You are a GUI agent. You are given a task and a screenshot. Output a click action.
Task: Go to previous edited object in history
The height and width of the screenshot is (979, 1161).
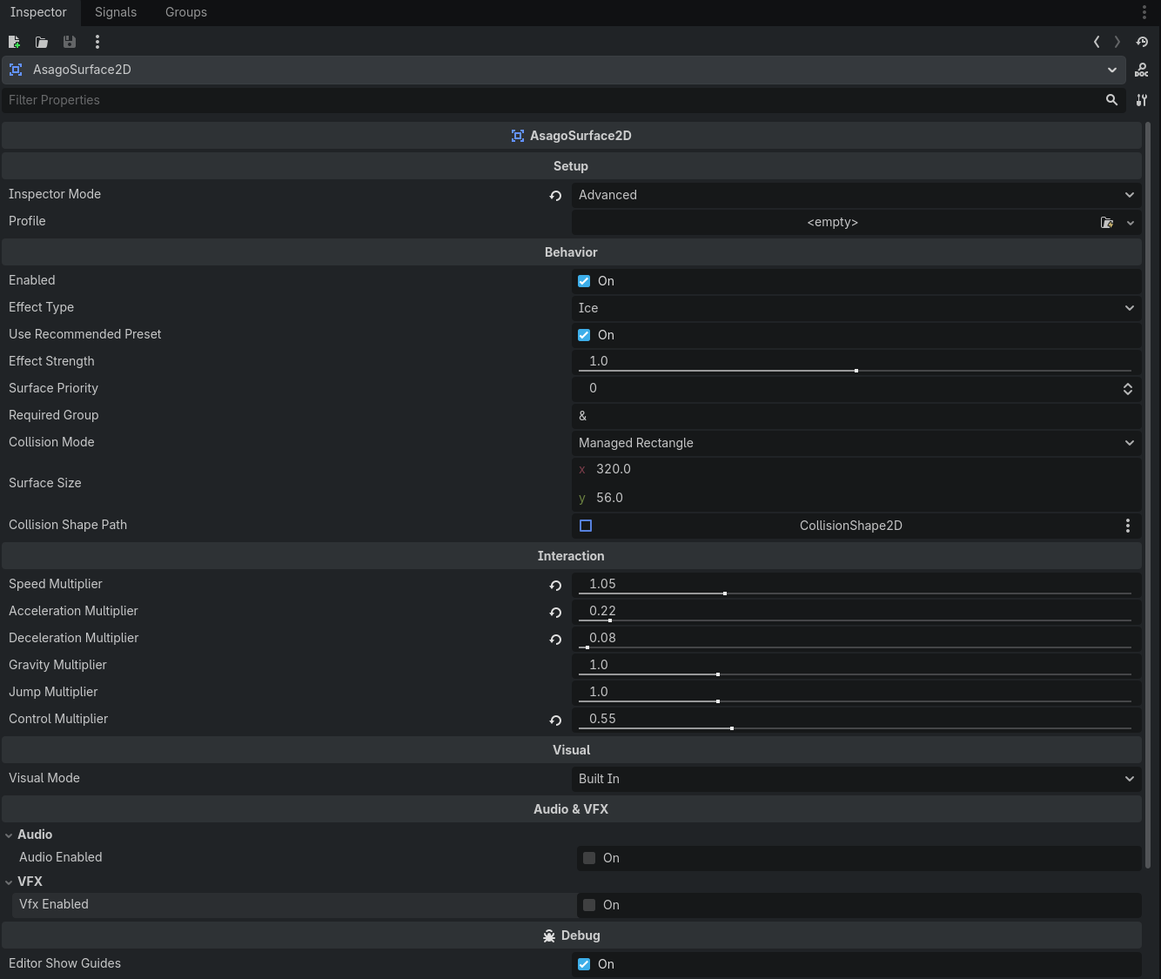click(1097, 42)
